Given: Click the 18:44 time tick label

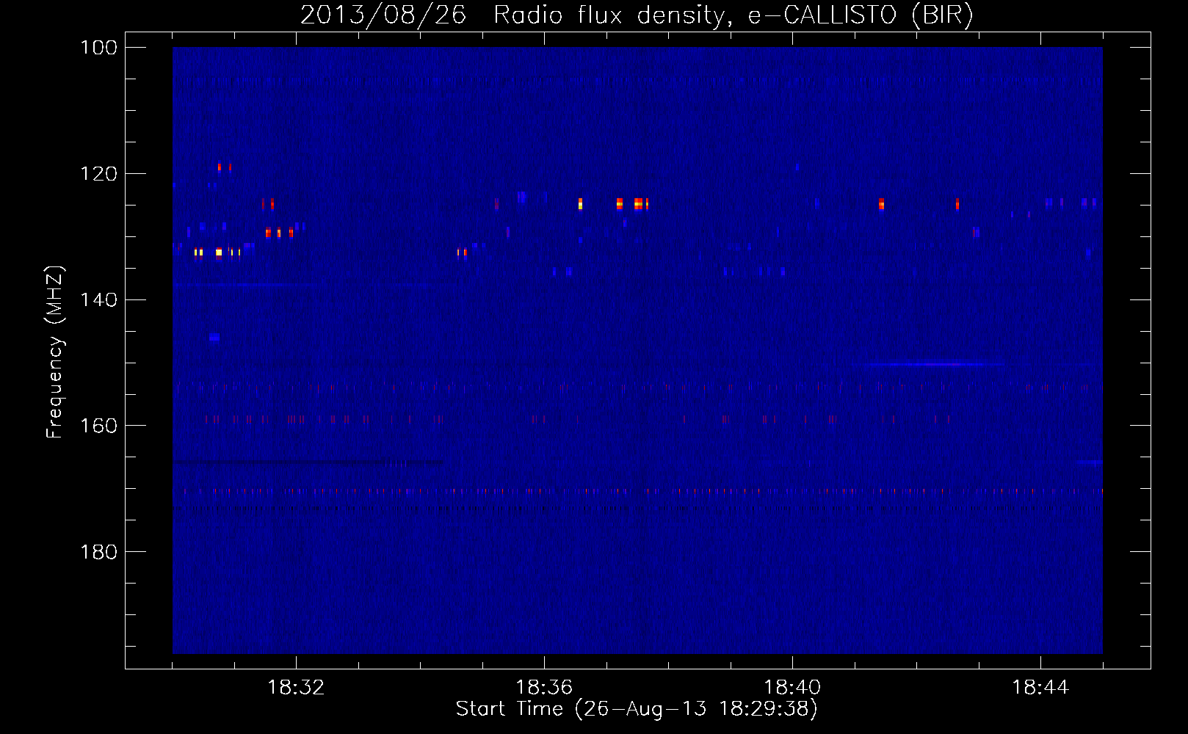Looking at the screenshot, I should click(x=1040, y=688).
